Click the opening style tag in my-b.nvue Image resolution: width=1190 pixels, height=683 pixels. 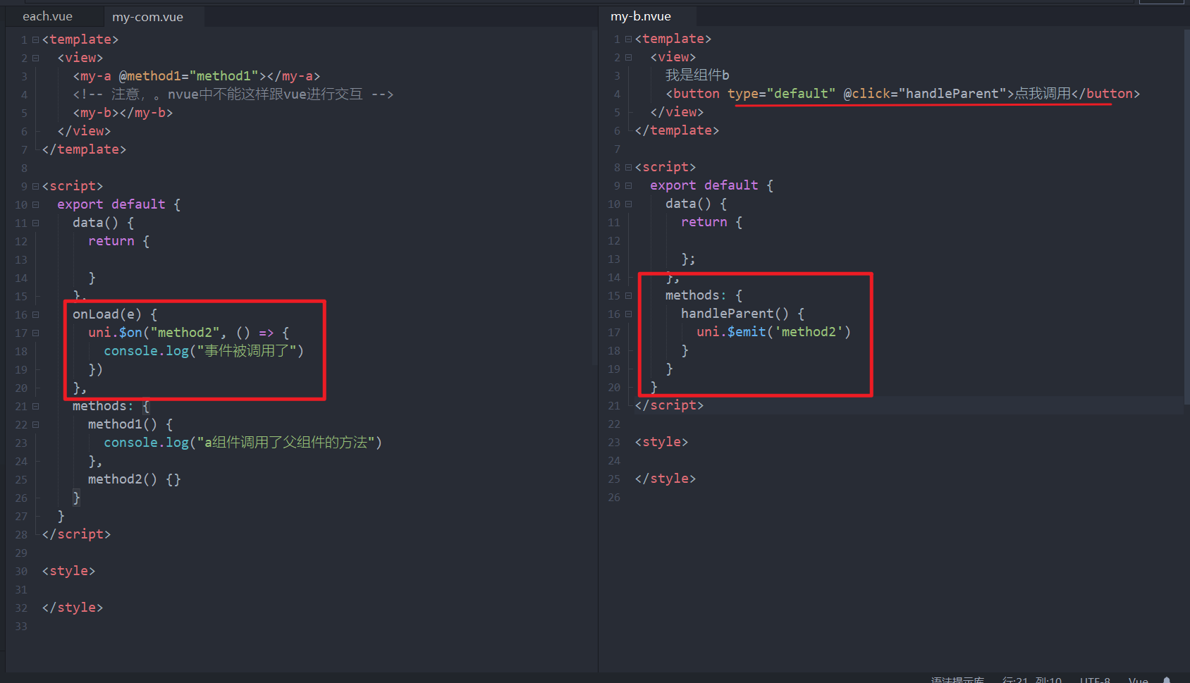coord(661,442)
